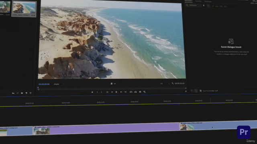Select the blue clip at the timeline's left edge

[x=16, y=131]
